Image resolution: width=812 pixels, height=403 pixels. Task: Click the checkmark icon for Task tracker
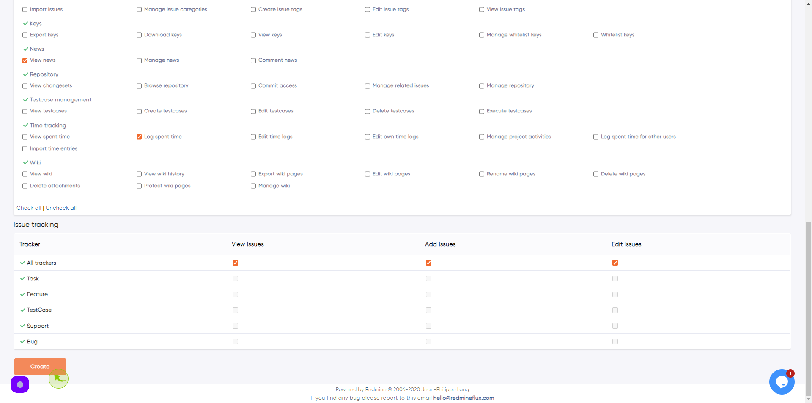[x=23, y=278]
